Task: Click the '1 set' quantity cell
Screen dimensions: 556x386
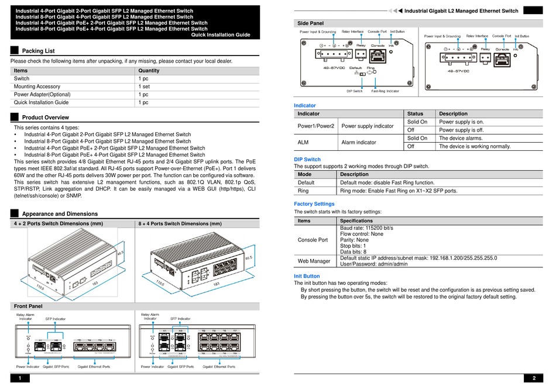Action: (144, 87)
